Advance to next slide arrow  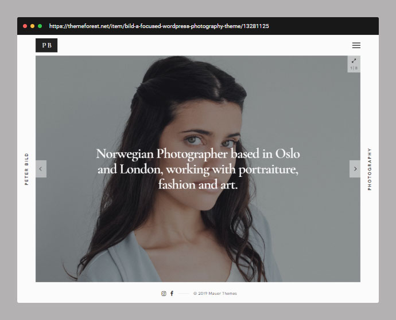click(x=355, y=169)
